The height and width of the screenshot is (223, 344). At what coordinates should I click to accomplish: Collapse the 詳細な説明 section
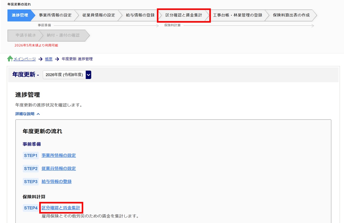pos(28,114)
